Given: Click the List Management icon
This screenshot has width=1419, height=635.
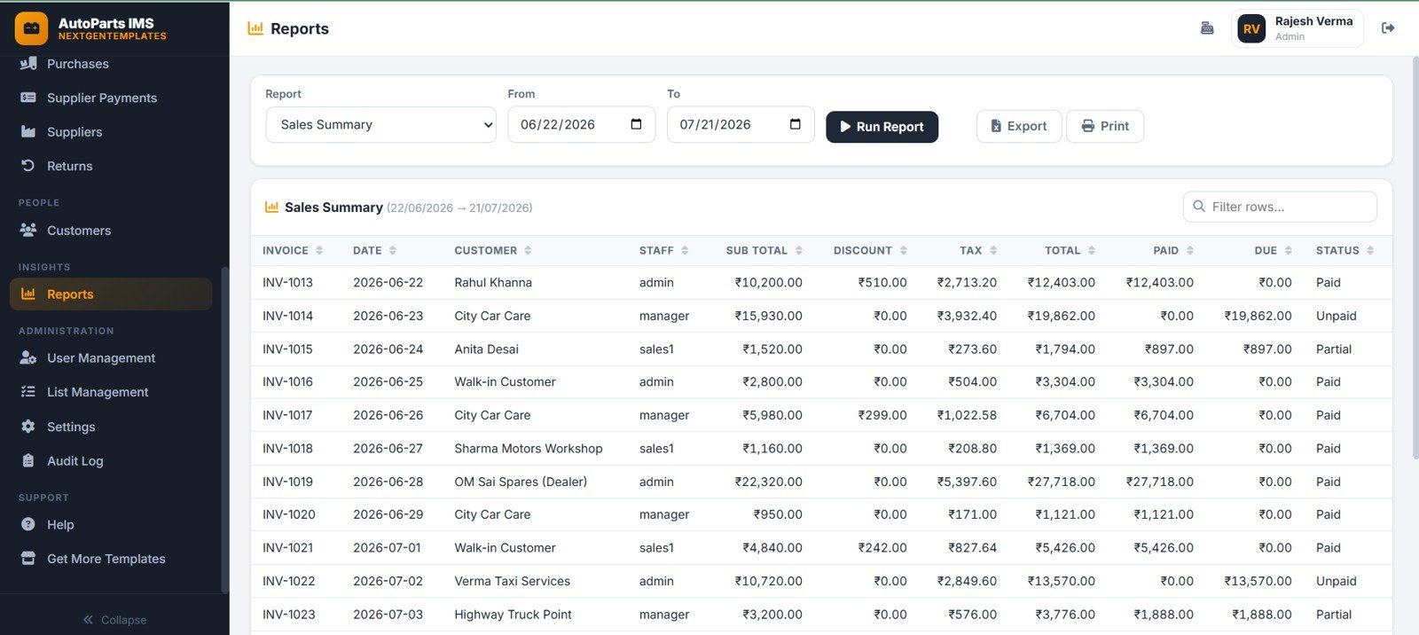Looking at the screenshot, I should click(x=28, y=392).
